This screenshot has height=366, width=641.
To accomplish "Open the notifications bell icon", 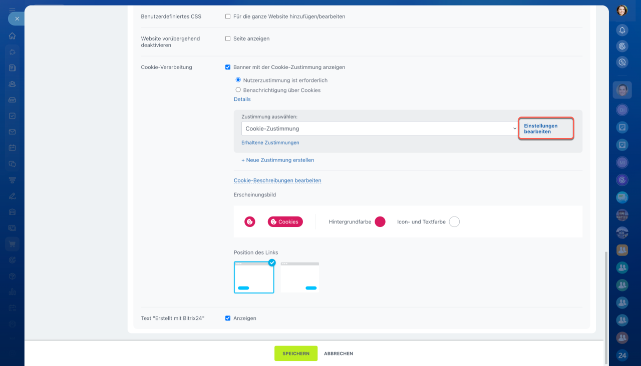I will [x=622, y=30].
